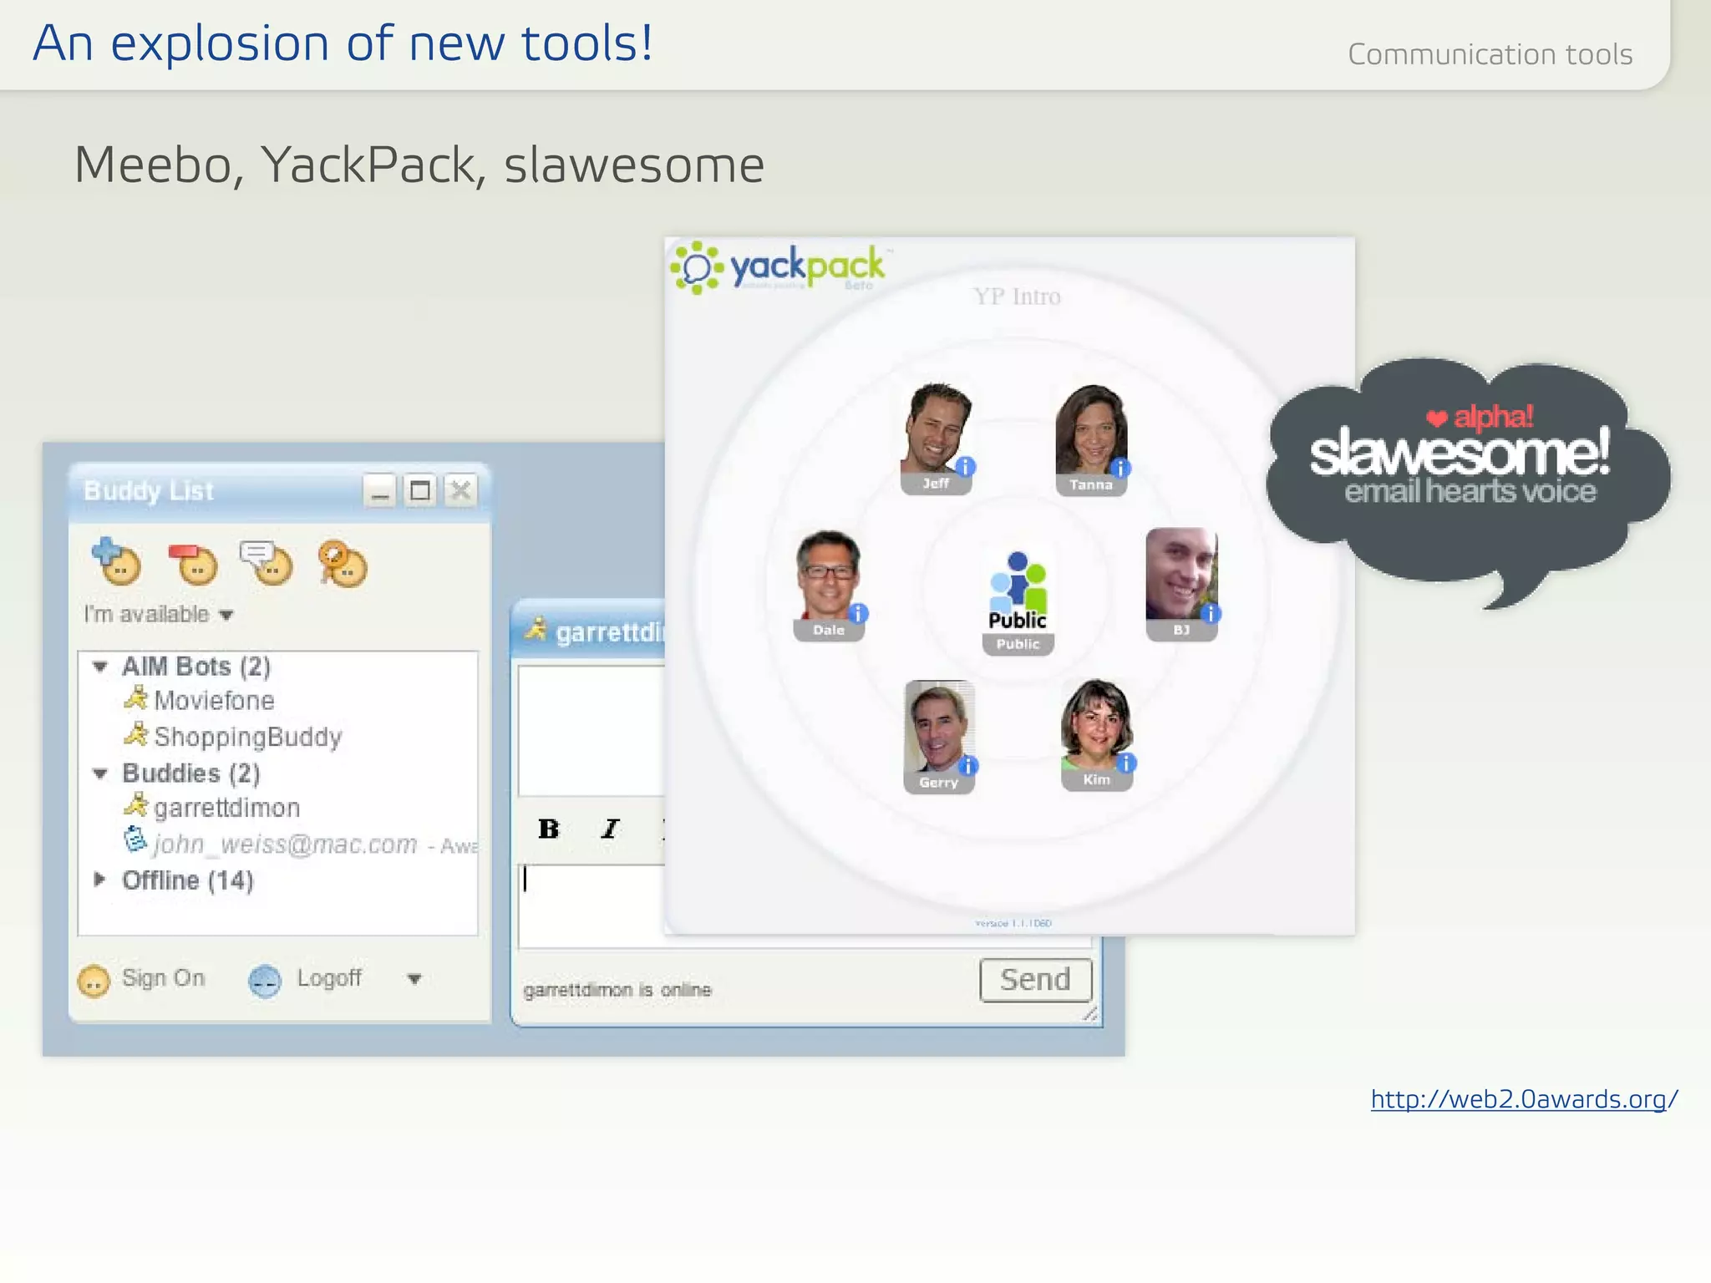The image size is (1711, 1283).
Task: Click Jeff's blue info badge
Action: coord(965,467)
